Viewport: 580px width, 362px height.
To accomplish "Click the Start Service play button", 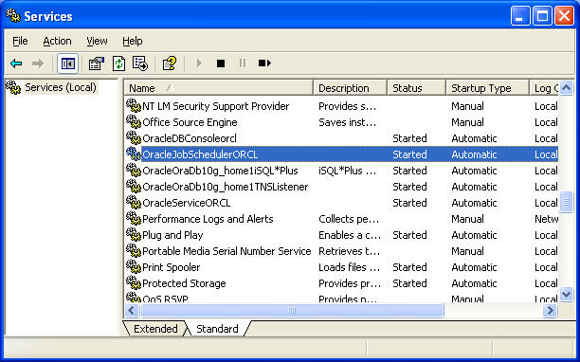I will (199, 63).
